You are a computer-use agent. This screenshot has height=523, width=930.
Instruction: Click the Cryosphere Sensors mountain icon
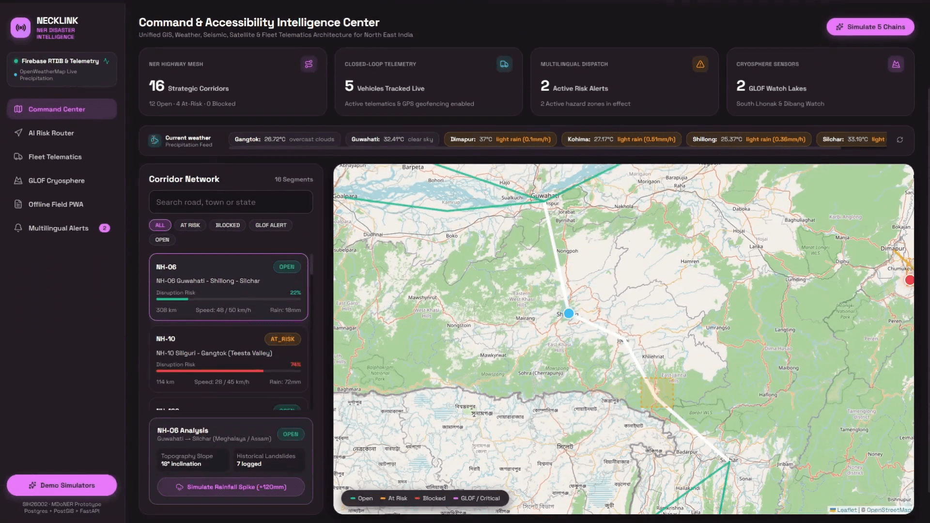[896, 64]
